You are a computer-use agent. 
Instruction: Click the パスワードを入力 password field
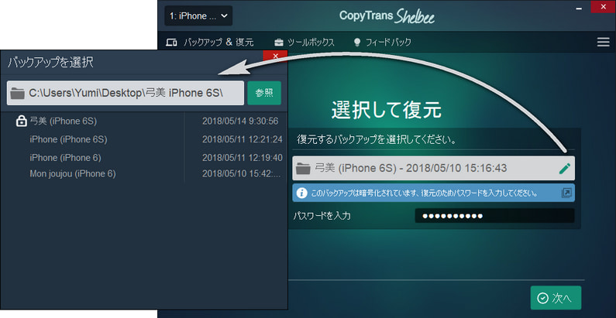point(494,216)
